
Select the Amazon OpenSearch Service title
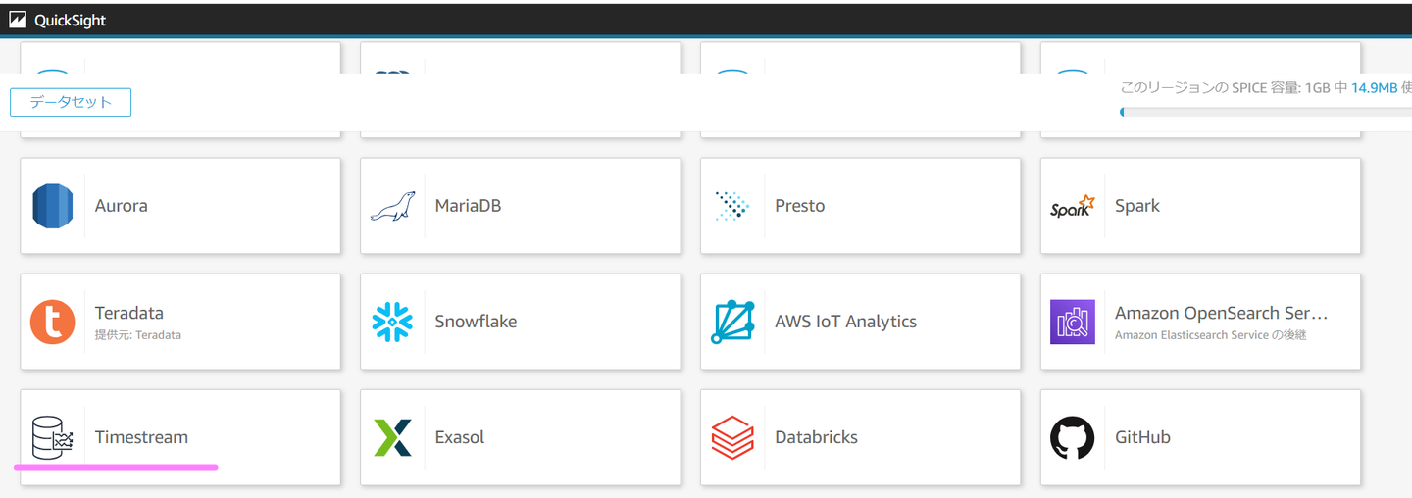pos(1221,313)
